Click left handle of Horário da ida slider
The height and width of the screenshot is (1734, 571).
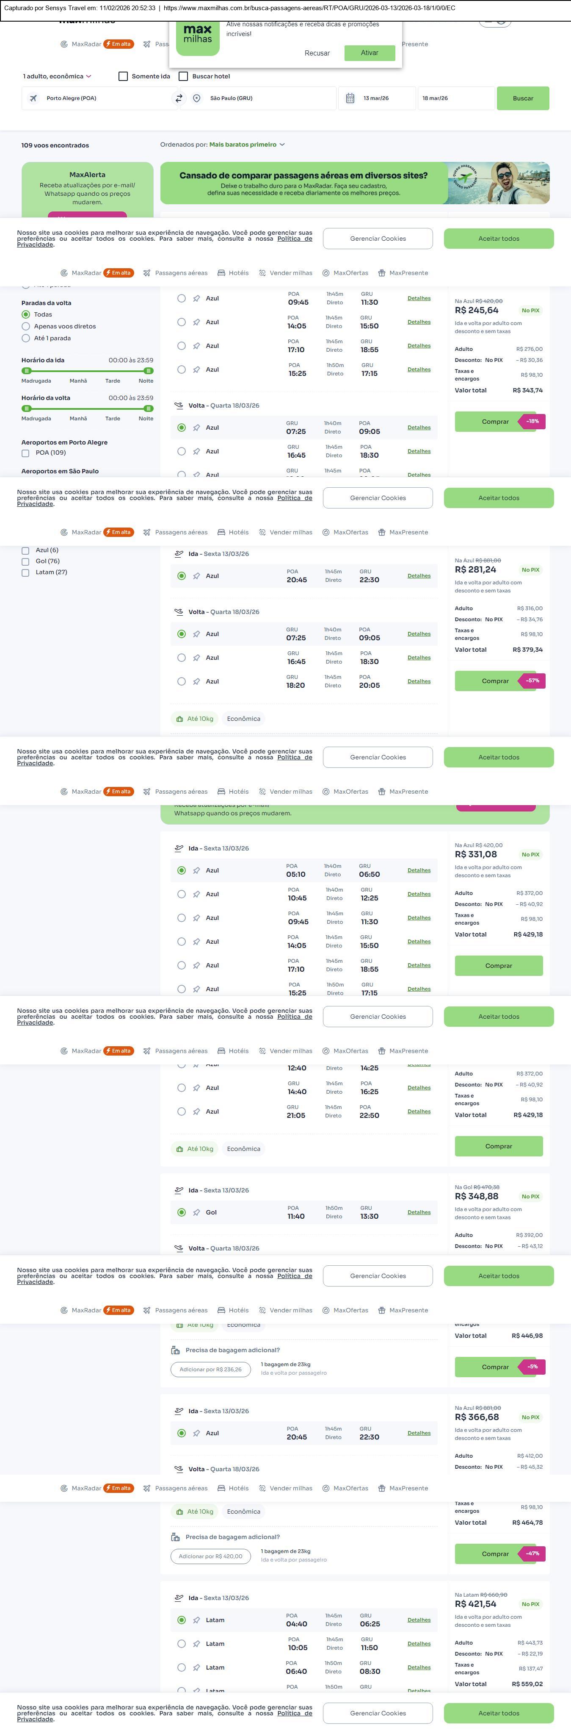27,371
